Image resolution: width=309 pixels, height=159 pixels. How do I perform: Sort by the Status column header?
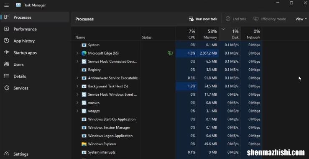click(147, 37)
